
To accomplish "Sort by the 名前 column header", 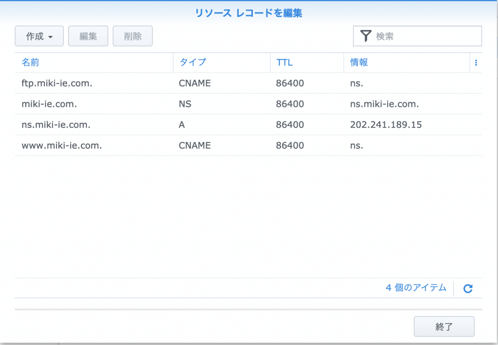I will [x=30, y=63].
